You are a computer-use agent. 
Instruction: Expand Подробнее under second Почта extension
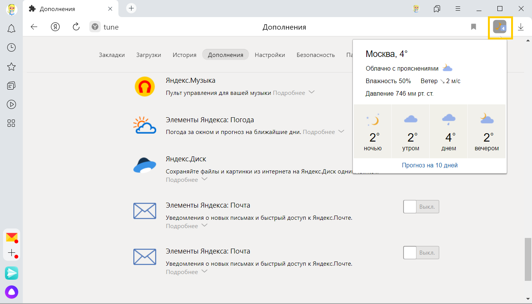coord(187,272)
